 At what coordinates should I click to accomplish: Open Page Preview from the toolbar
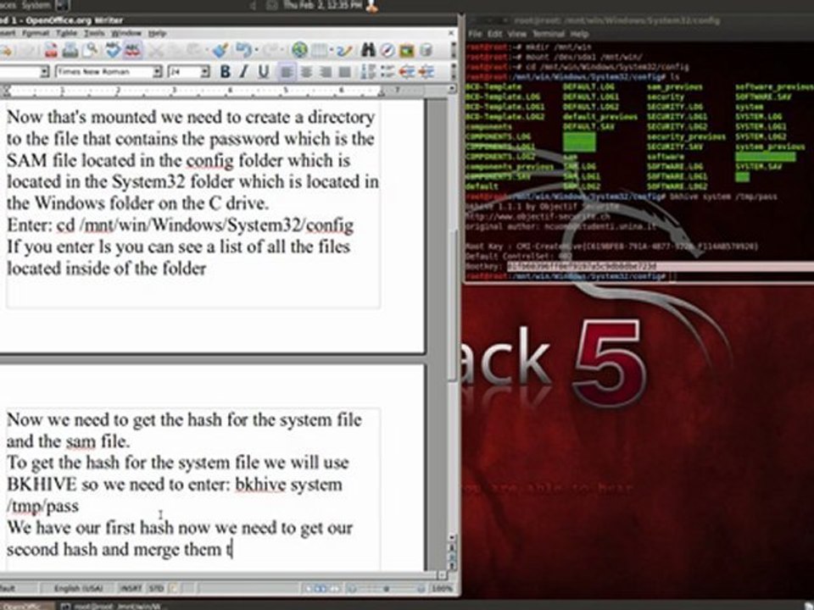tap(91, 50)
